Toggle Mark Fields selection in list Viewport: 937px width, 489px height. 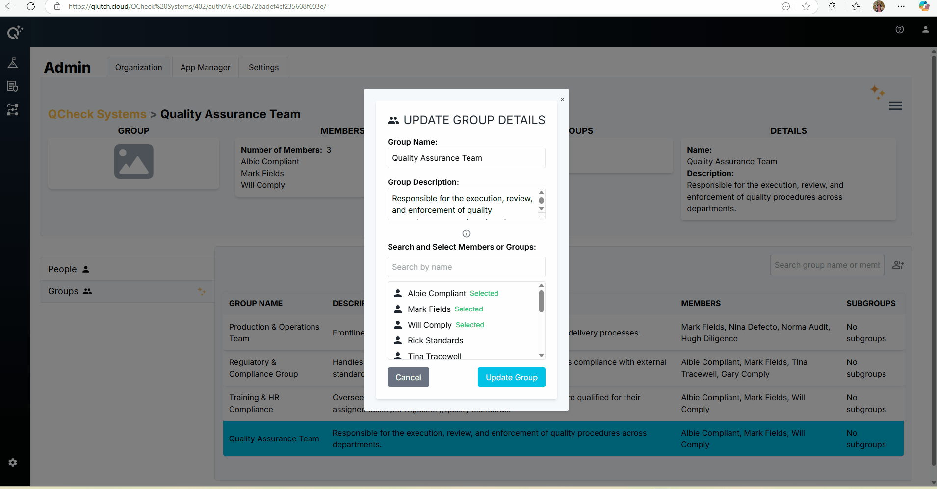point(429,309)
